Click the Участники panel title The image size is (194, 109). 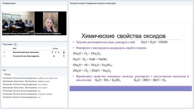pyautogui.click(x=8, y=44)
